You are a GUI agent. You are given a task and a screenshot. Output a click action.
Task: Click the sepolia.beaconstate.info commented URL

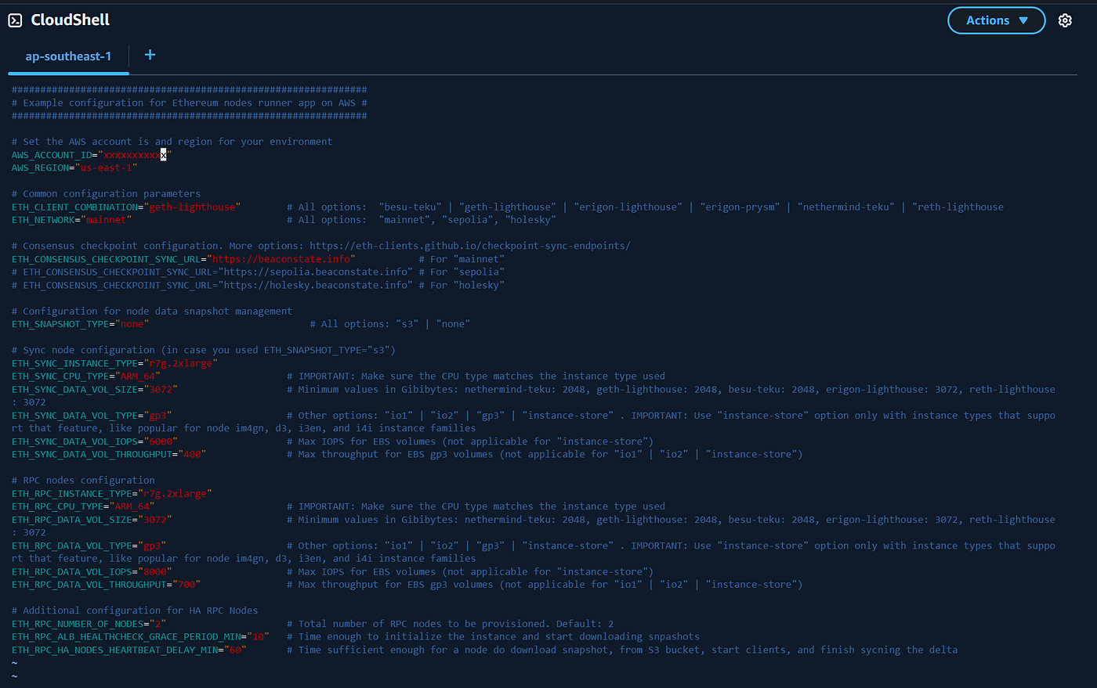[x=316, y=272]
